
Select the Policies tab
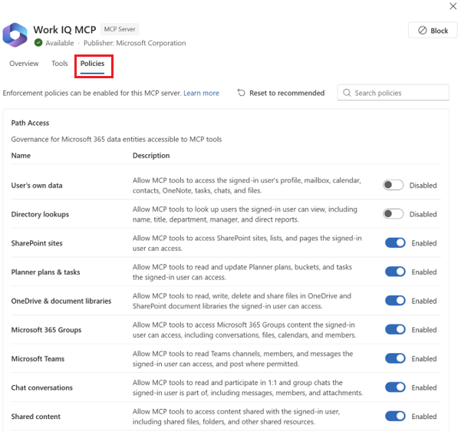(x=92, y=64)
